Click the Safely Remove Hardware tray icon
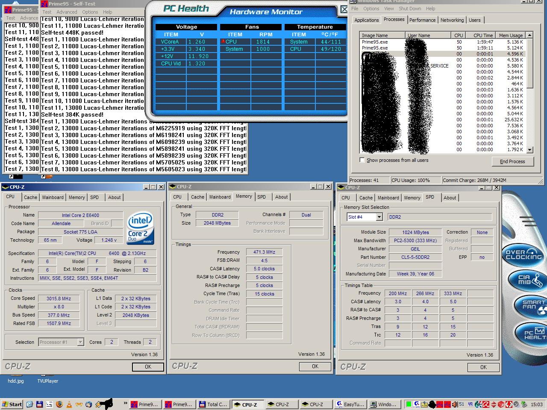The image size is (547, 410). (x=523, y=404)
